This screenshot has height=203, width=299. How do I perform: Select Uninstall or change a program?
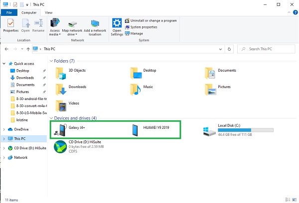[151, 20]
